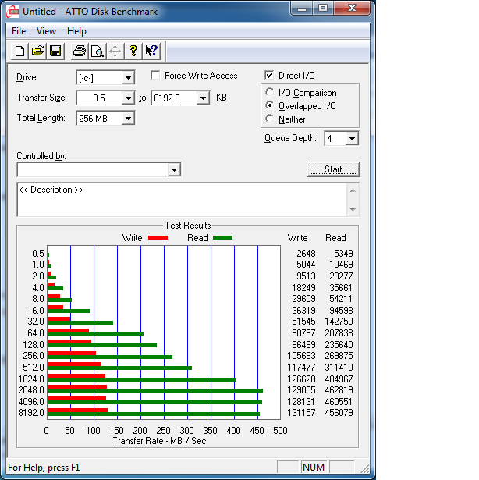Close the ATTO Disk Benchmark window
This screenshot has height=480, width=479.
(352, 9)
